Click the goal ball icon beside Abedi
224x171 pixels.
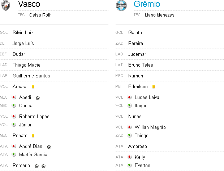click(38, 98)
